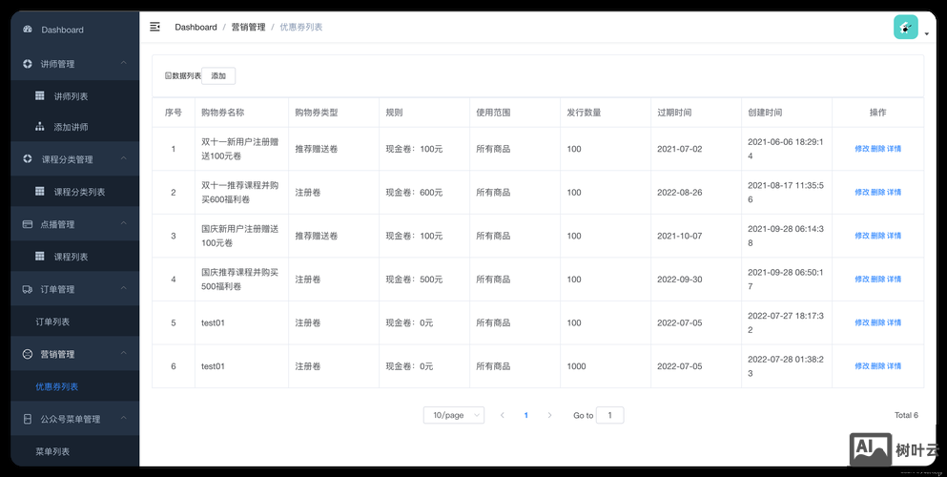Collapse the 公众号菜单管理 submenu chevron

click(x=123, y=418)
